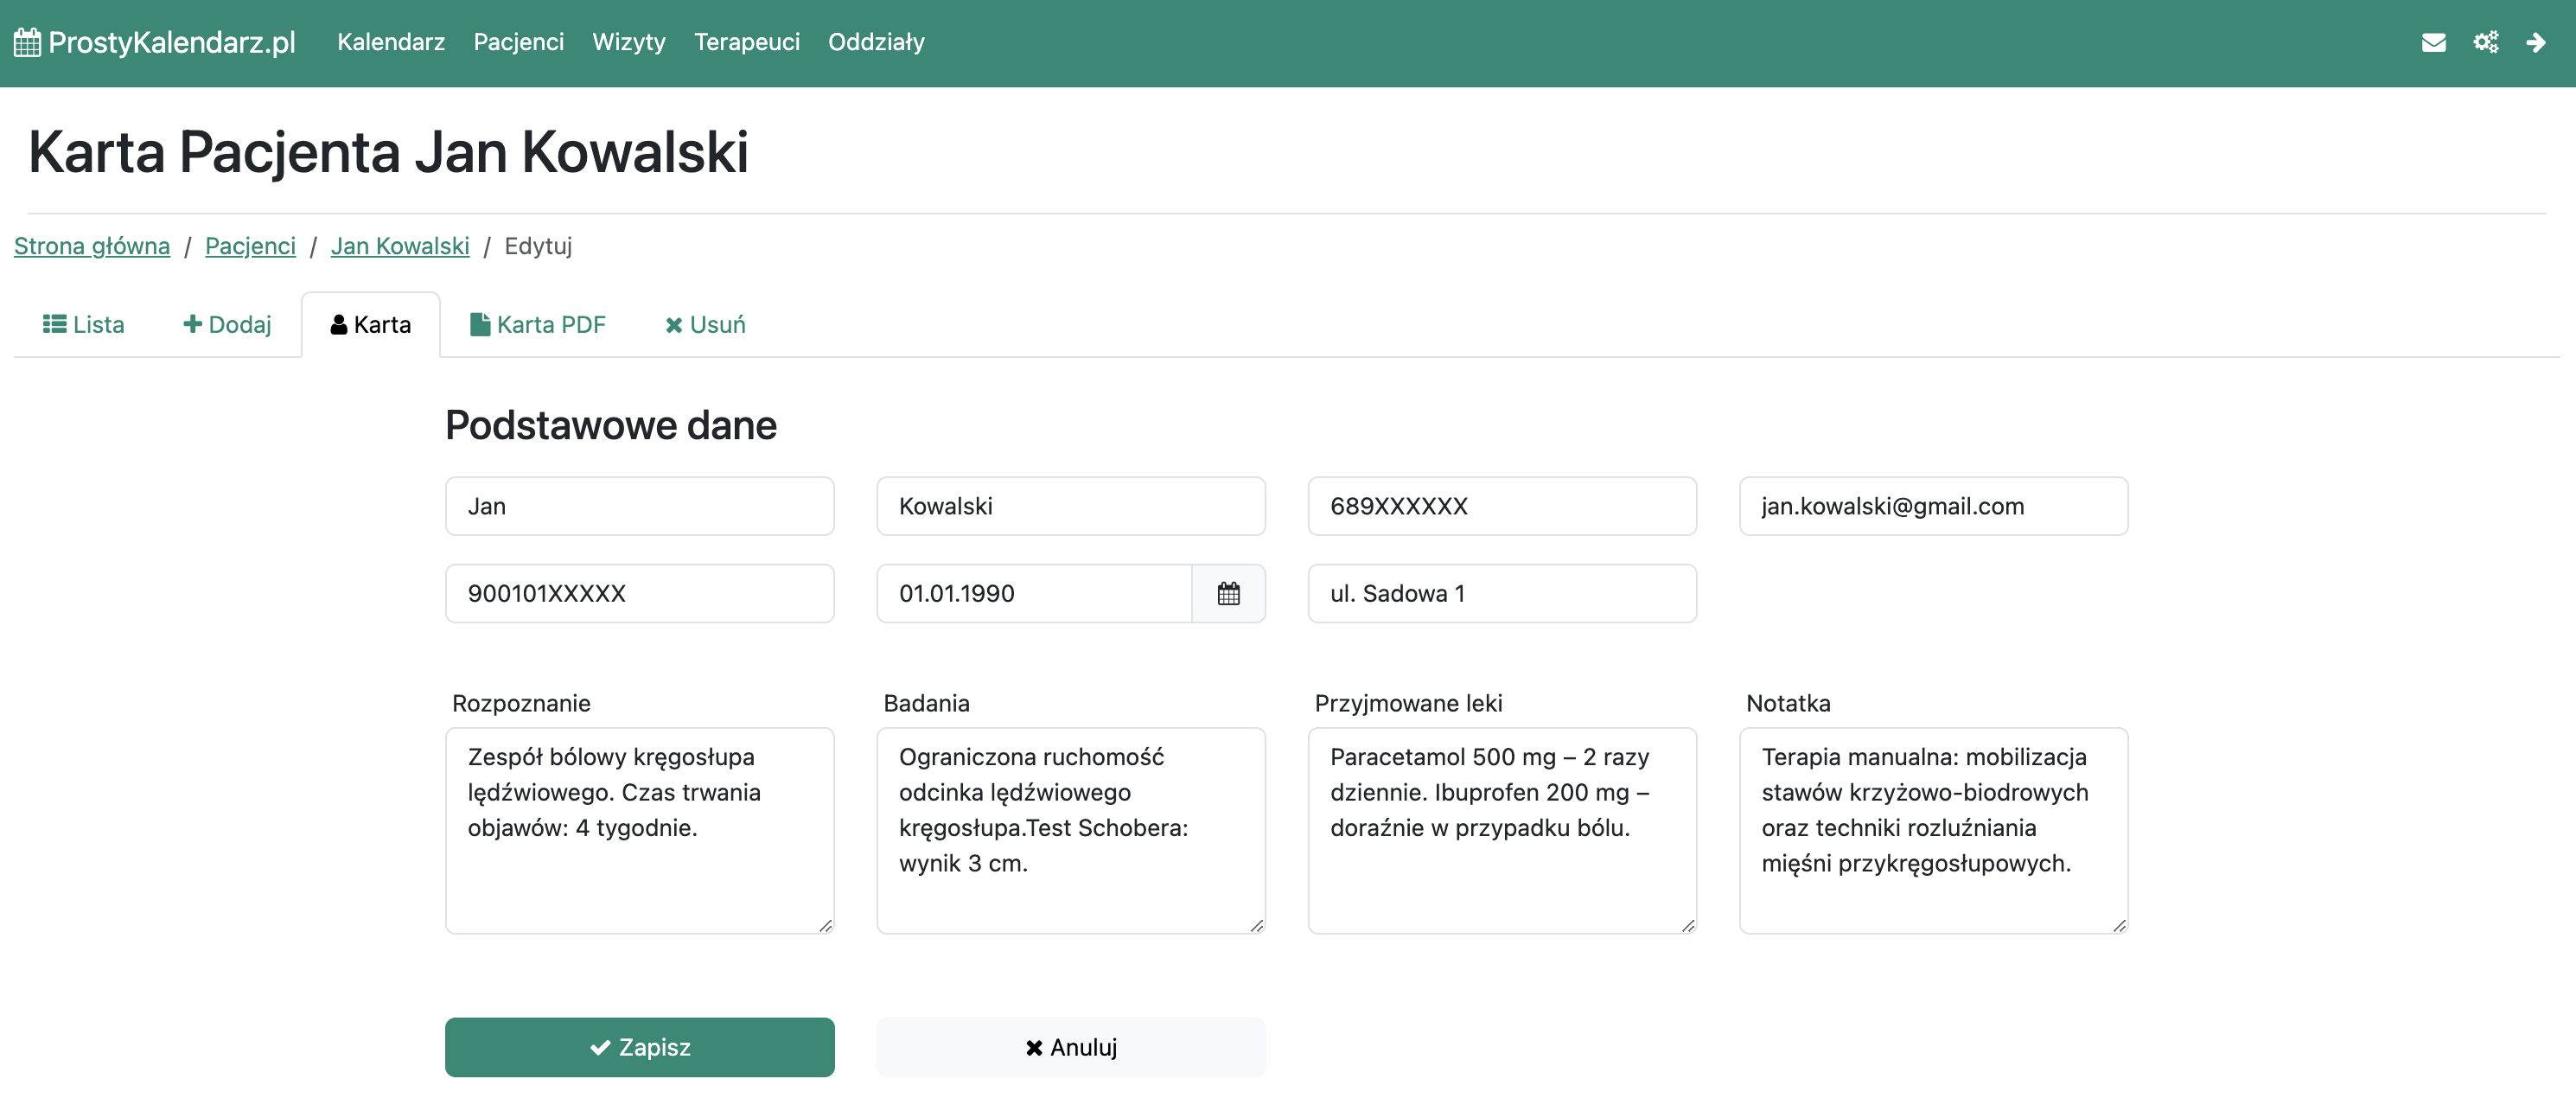Open the Dodaj tab

coord(227,325)
